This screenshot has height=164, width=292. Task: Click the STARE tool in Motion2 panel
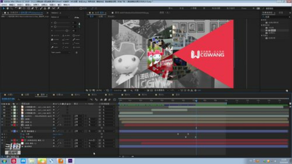pos(76,47)
